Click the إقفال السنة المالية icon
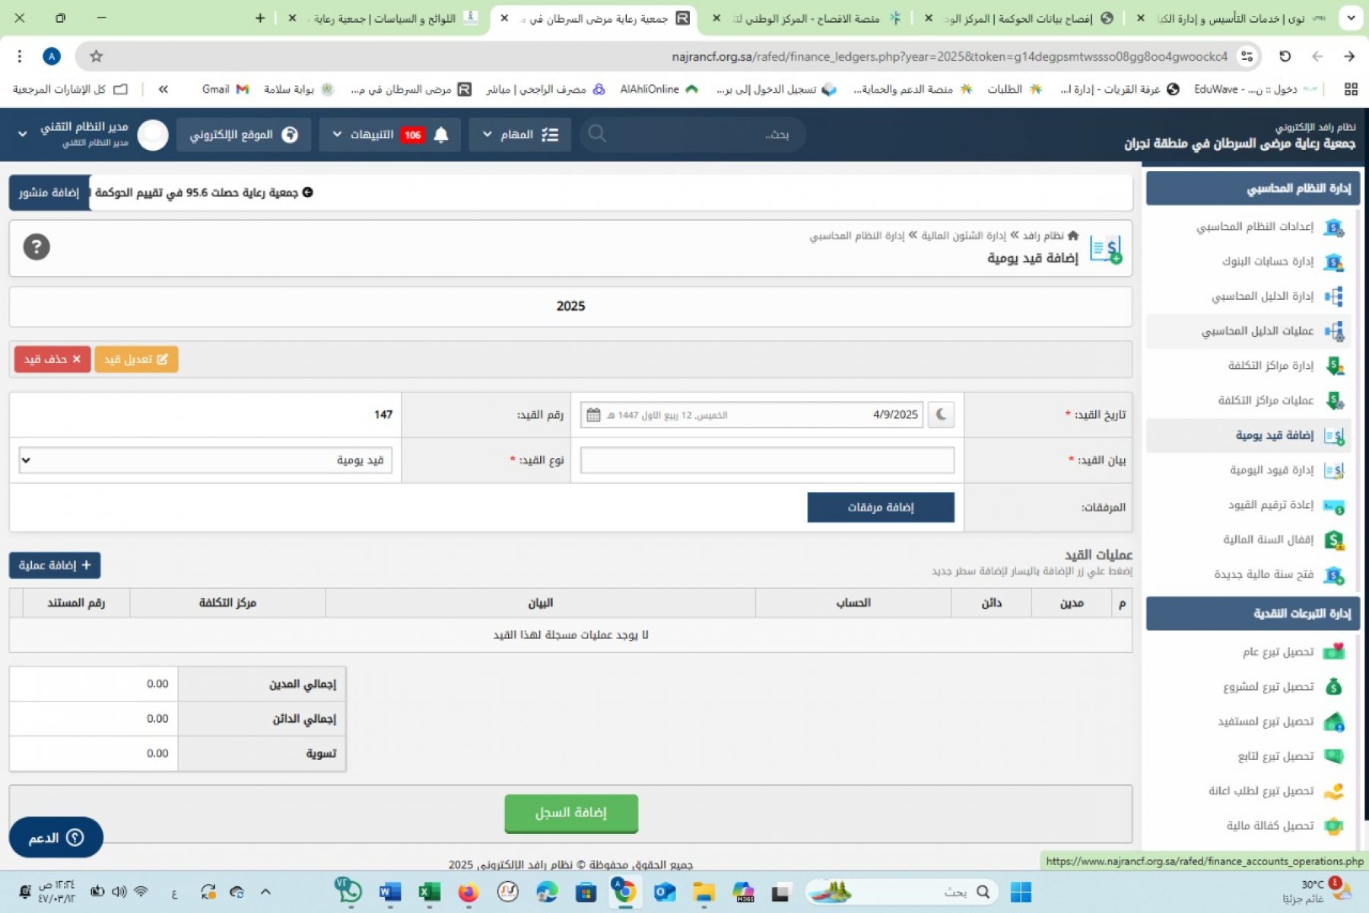The image size is (1369, 913). click(x=1333, y=540)
